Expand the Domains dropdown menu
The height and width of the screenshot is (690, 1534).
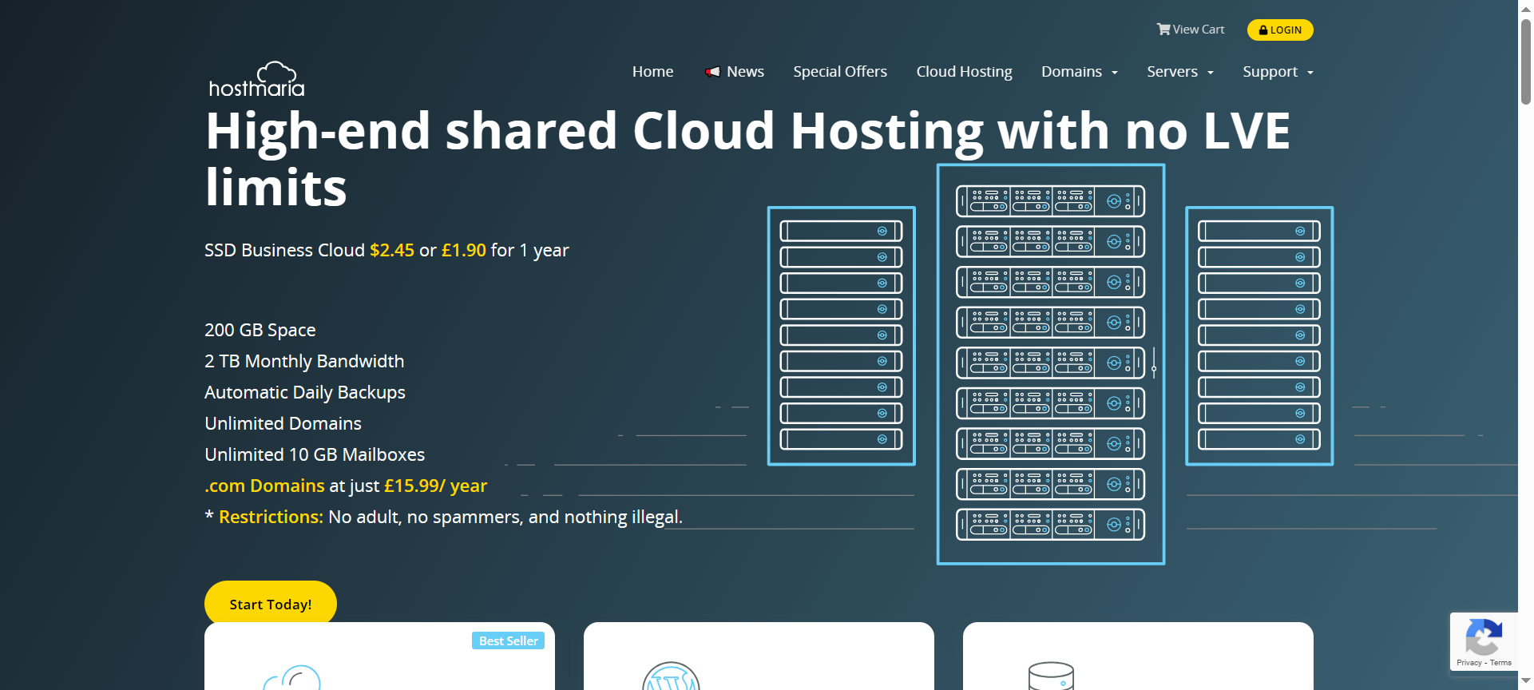click(1079, 72)
